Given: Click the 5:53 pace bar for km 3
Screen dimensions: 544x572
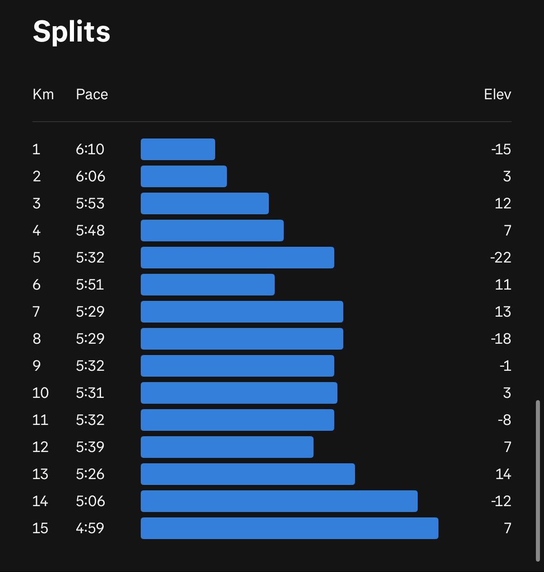Looking at the screenshot, I should point(205,203).
